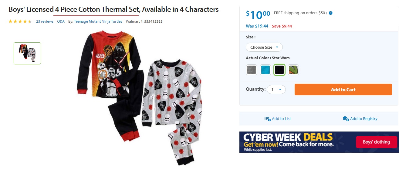Click the main pajama product image
399x169 pixels.
(137, 97)
